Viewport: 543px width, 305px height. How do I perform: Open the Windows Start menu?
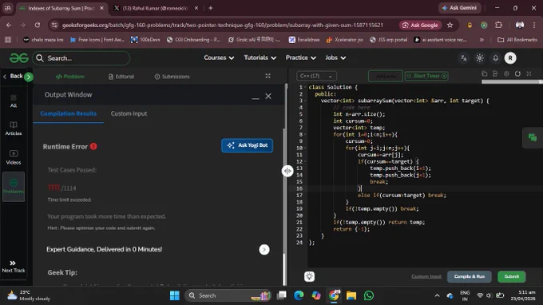click(175, 295)
